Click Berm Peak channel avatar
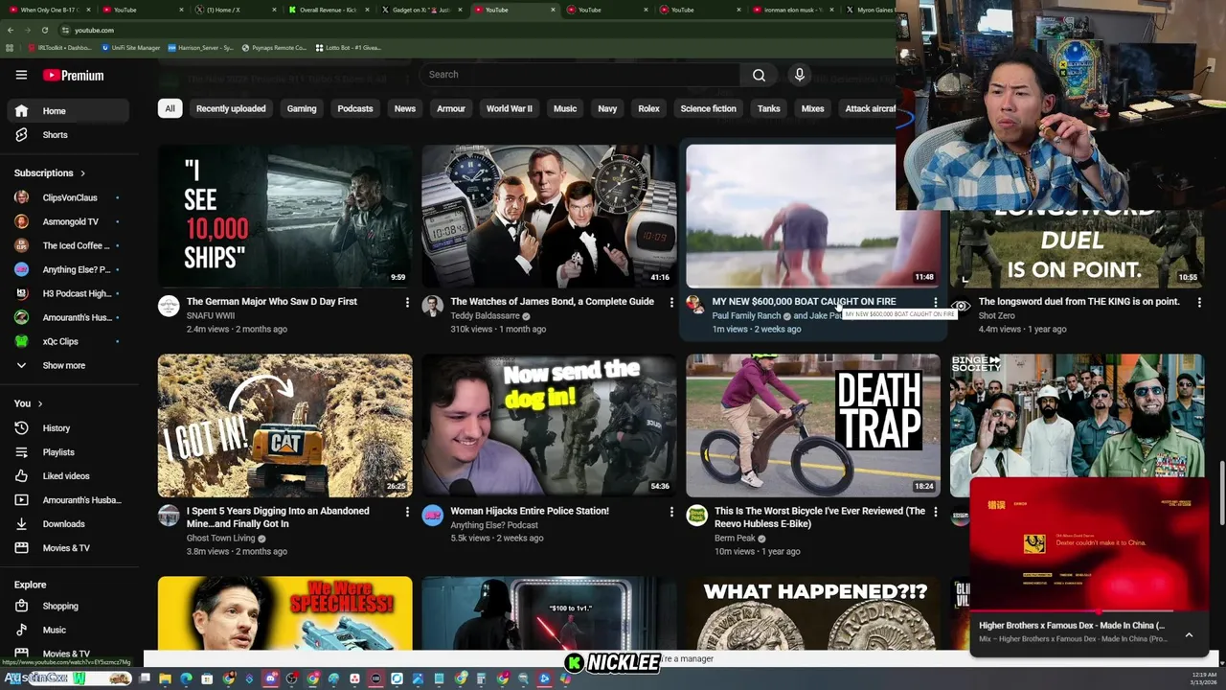Viewport: 1226px width, 690px height. coord(696,516)
